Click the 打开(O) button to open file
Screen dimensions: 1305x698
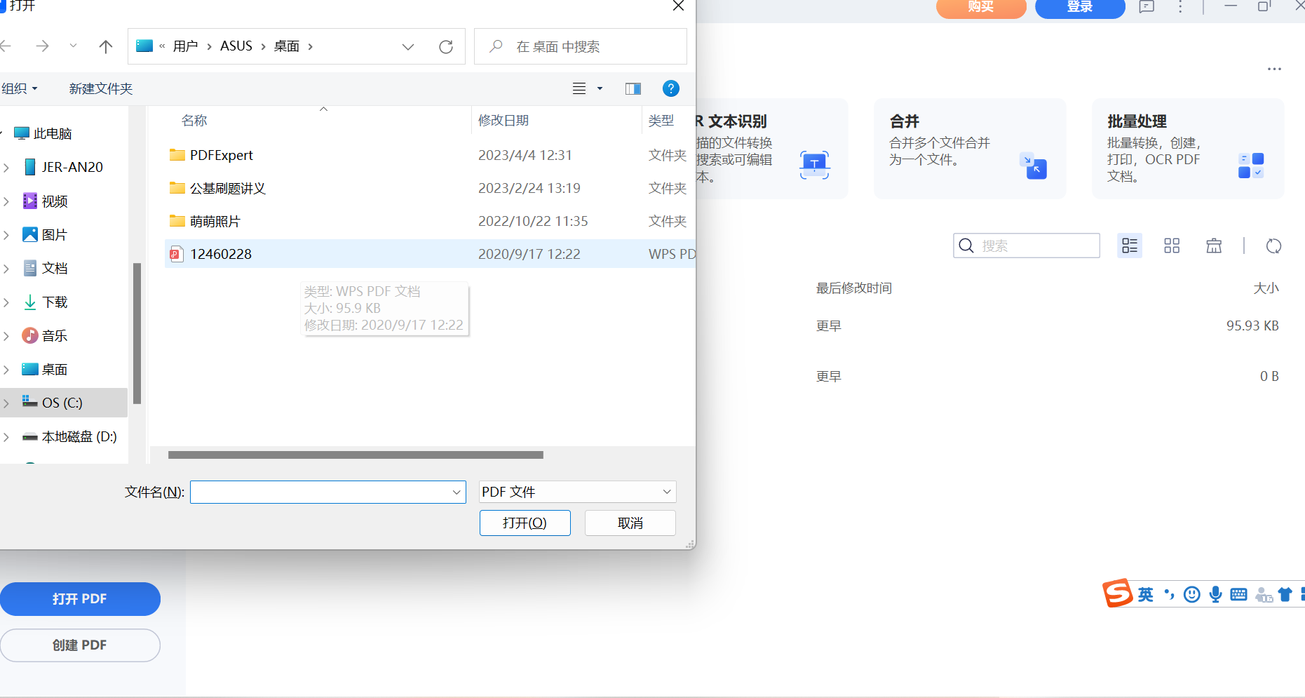tap(525, 523)
